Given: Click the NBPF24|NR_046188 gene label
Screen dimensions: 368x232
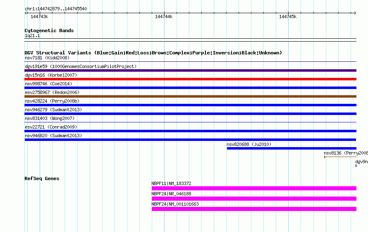Looking at the screenshot, I should [x=171, y=194].
